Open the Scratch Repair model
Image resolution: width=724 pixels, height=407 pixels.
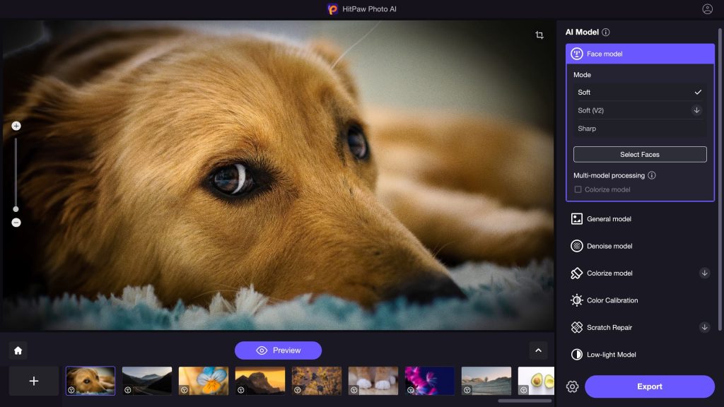click(x=609, y=327)
